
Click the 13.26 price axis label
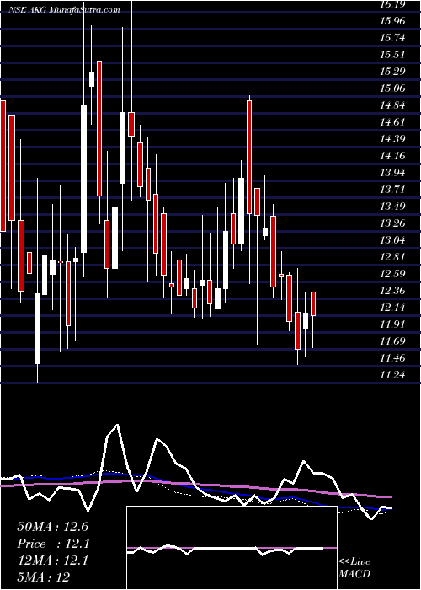[392, 223]
